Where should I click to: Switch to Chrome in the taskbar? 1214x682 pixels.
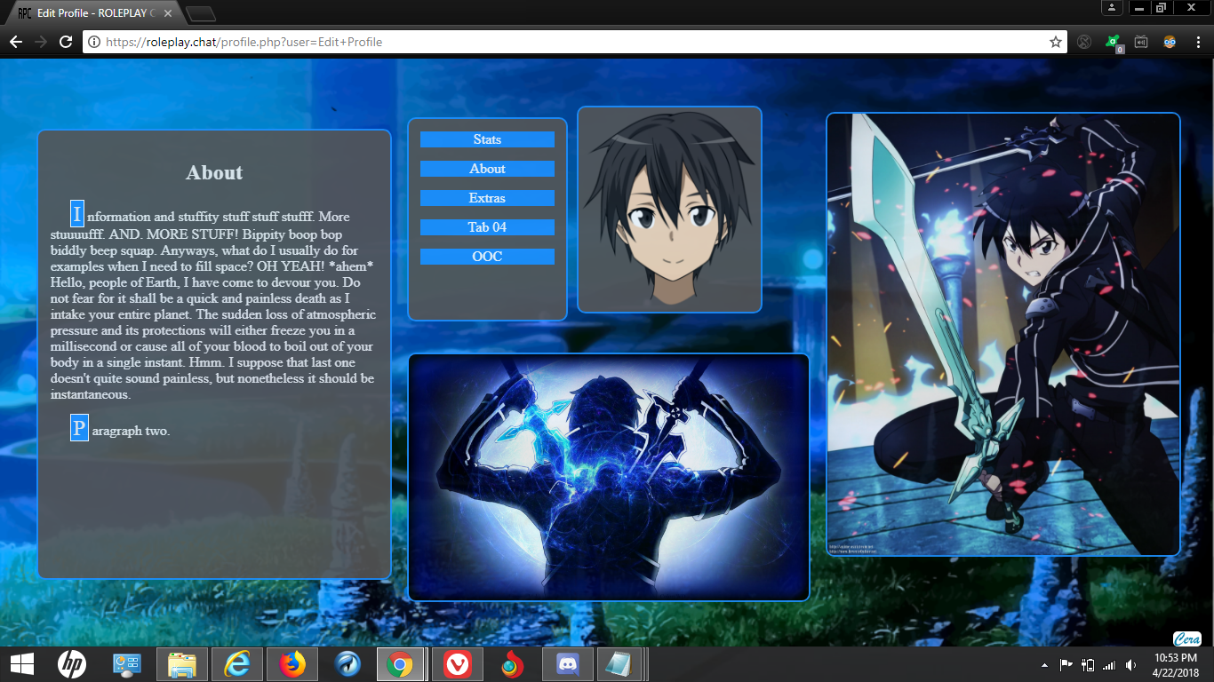(x=401, y=664)
